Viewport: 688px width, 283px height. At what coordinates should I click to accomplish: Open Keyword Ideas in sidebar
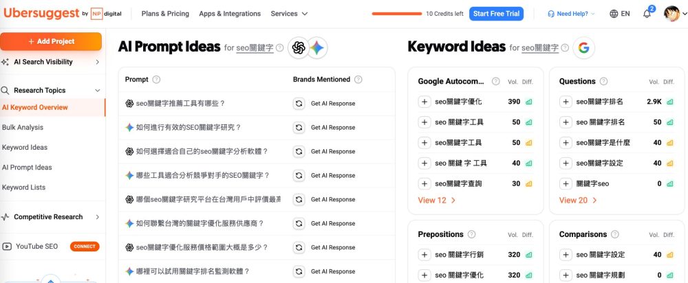pos(25,147)
